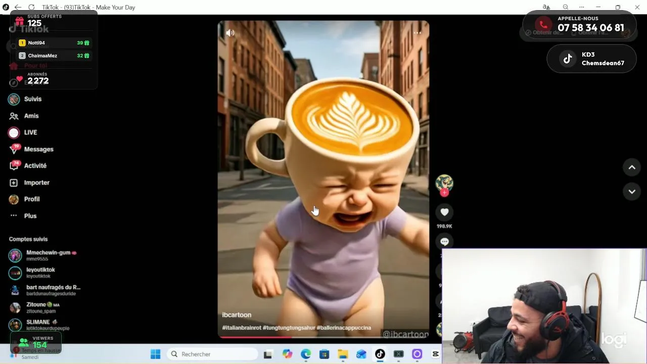Reload the TikTok page

point(31,7)
